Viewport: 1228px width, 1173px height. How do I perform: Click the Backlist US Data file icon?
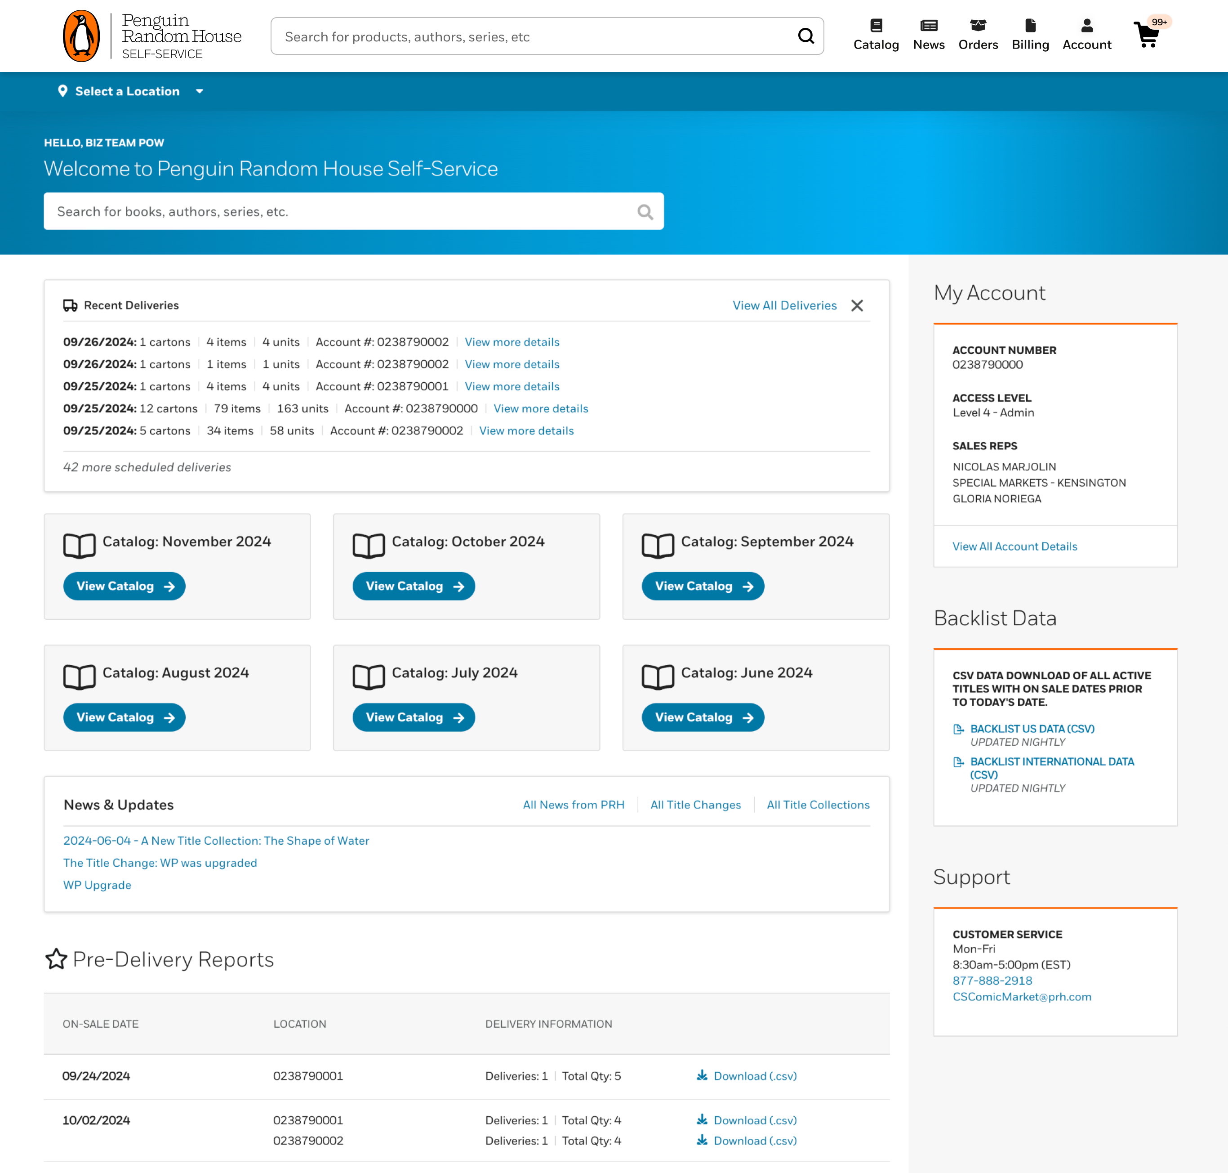click(x=958, y=729)
